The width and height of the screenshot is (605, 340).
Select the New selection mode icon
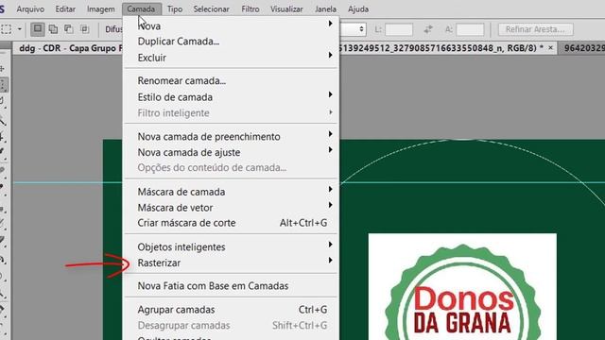[x=38, y=29]
